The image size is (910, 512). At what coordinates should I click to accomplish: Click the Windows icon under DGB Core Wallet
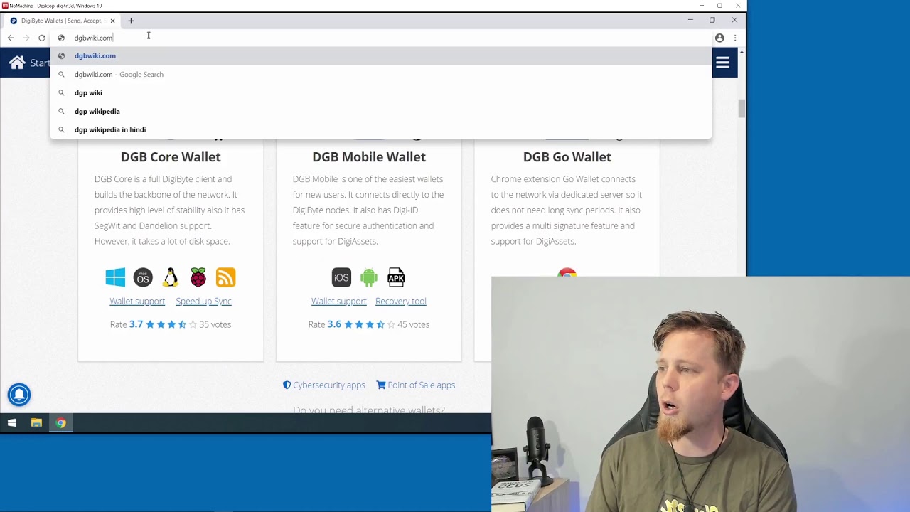[x=115, y=277]
